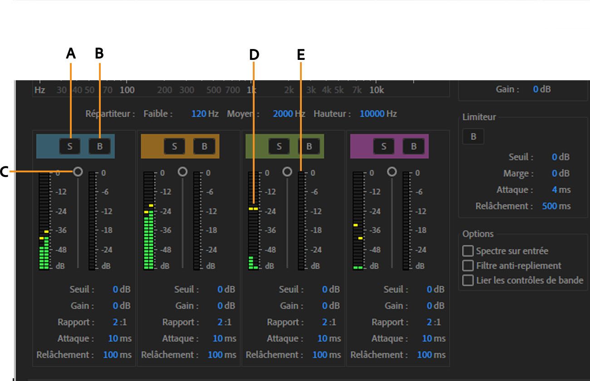Click orange band Rapport 2:1 value
Image resolution: width=590 pixels, height=381 pixels.
224,322
